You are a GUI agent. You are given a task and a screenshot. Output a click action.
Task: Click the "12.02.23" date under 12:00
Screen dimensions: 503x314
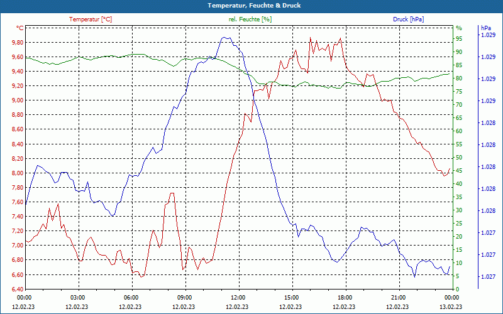pos(238,306)
